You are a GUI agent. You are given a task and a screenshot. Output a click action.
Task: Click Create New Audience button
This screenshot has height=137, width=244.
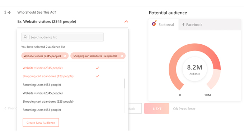click(41, 123)
